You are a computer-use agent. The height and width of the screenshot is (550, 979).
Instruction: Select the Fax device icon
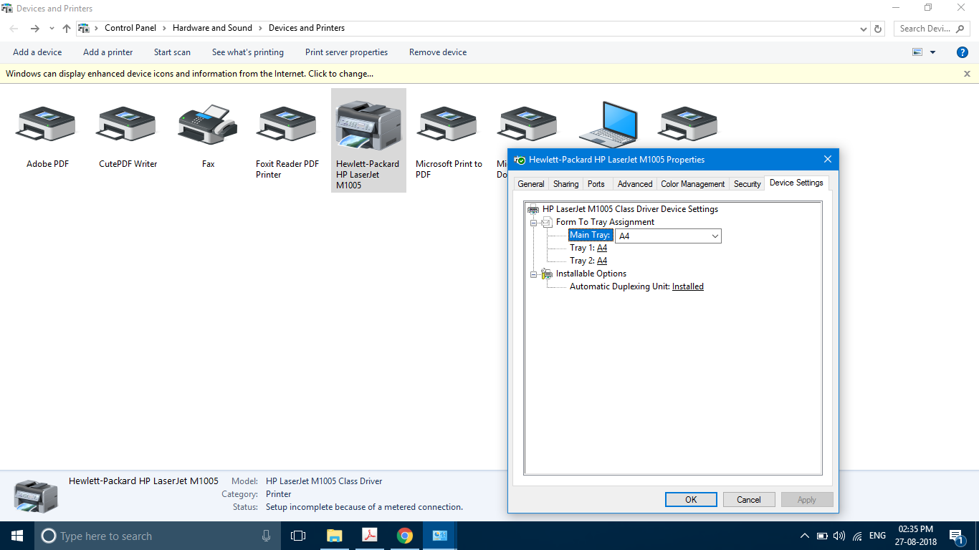(208, 123)
